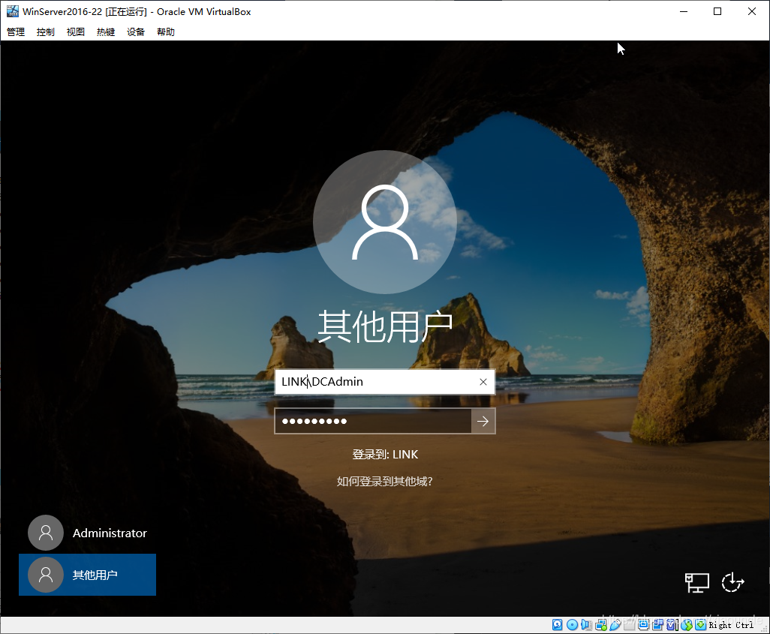Click the shared folders status icon
Screen dimensions: 770x634
(630, 625)
